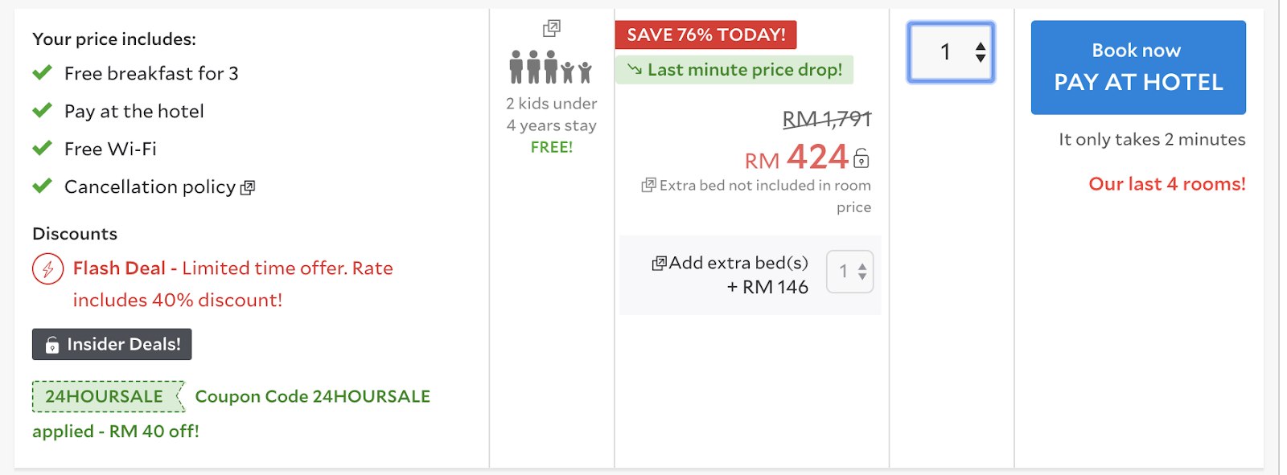Click the occupancy people icon
Screen dimensions: 1287x475
tap(551, 68)
